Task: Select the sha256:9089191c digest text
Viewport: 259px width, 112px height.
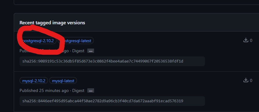Action: coord(103,61)
